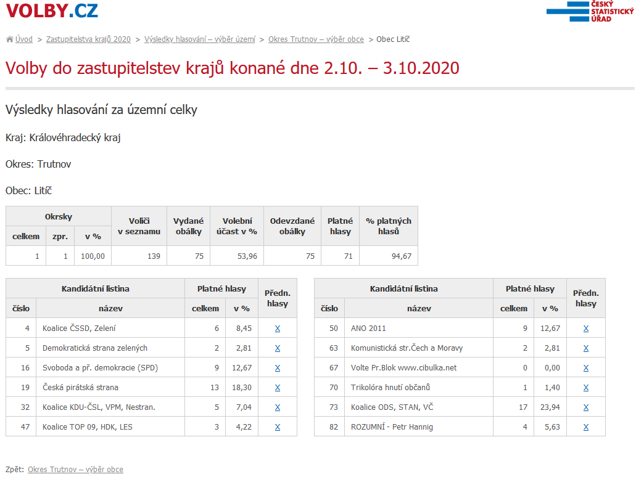Open preferential votes X for Koalice ODS, STAN, VČ

coord(586,407)
